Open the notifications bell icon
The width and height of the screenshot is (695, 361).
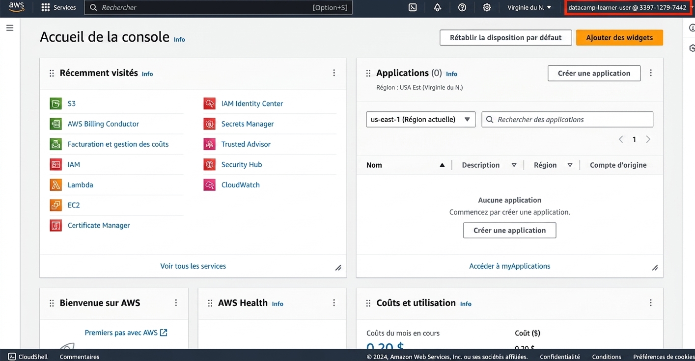tap(437, 7)
